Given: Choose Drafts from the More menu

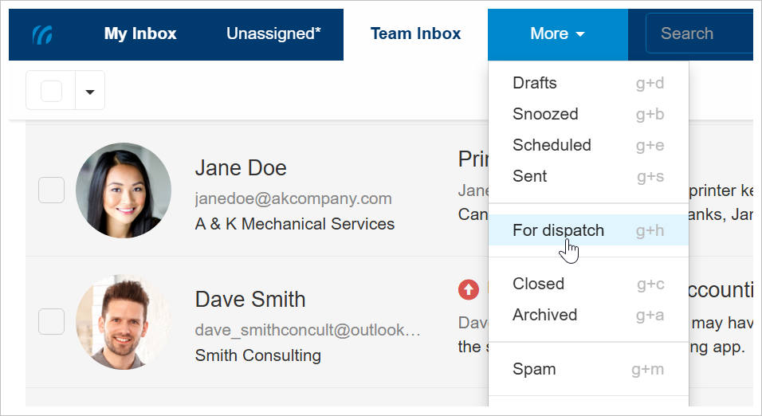Looking at the screenshot, I should [x=535, y=83].
